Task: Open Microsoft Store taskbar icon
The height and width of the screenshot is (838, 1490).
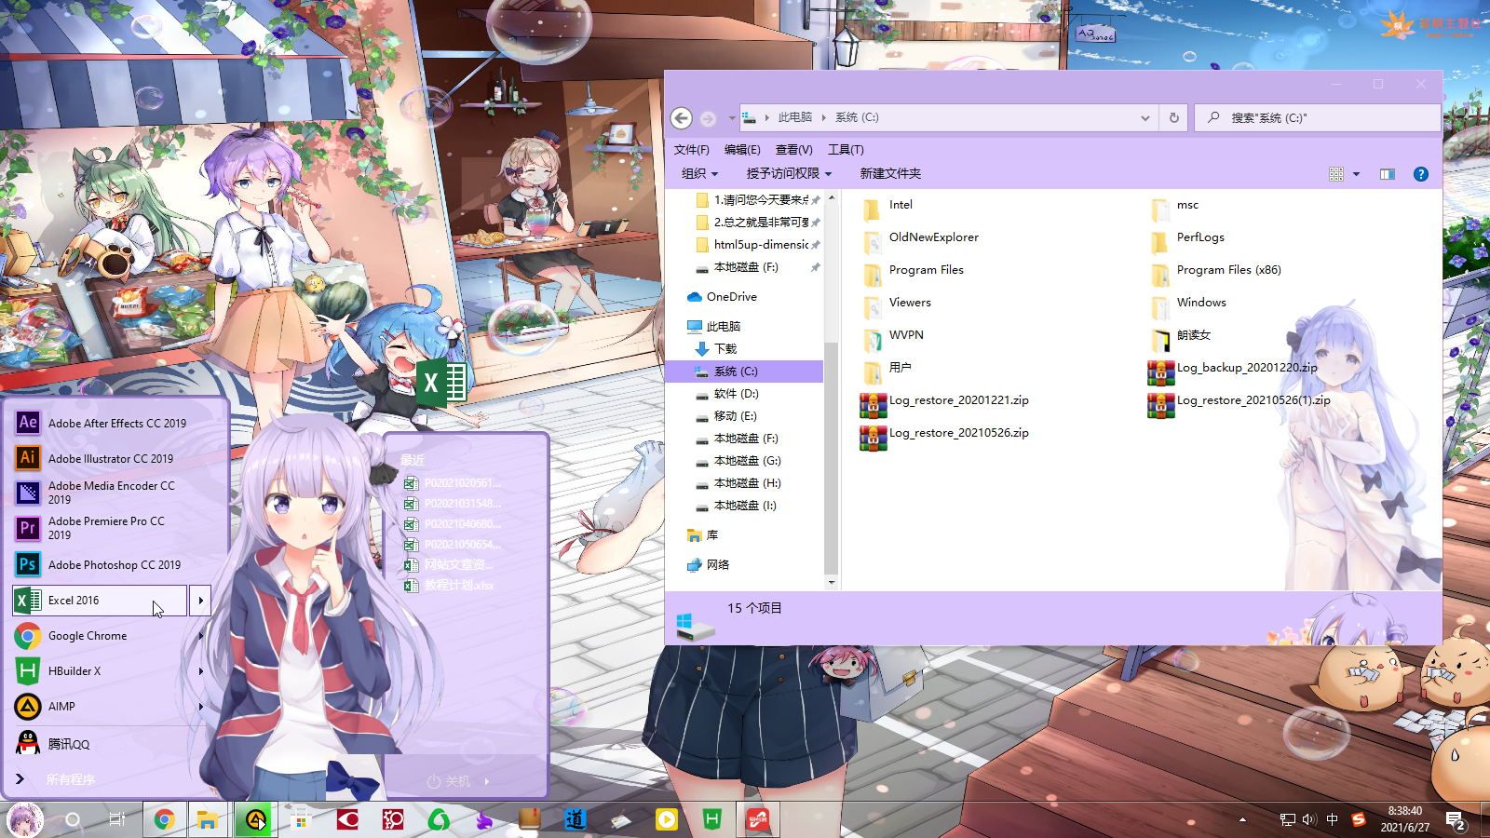Action: click(299, 819)
